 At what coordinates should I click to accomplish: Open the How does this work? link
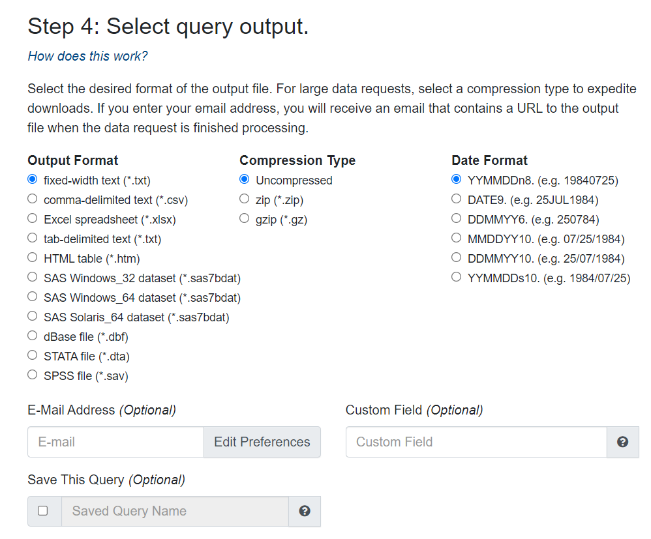click(87, 56)
